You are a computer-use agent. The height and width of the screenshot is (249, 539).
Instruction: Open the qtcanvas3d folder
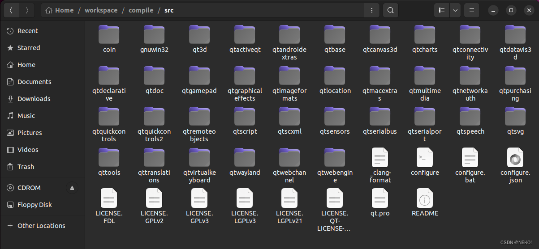[x=380, y=39]
